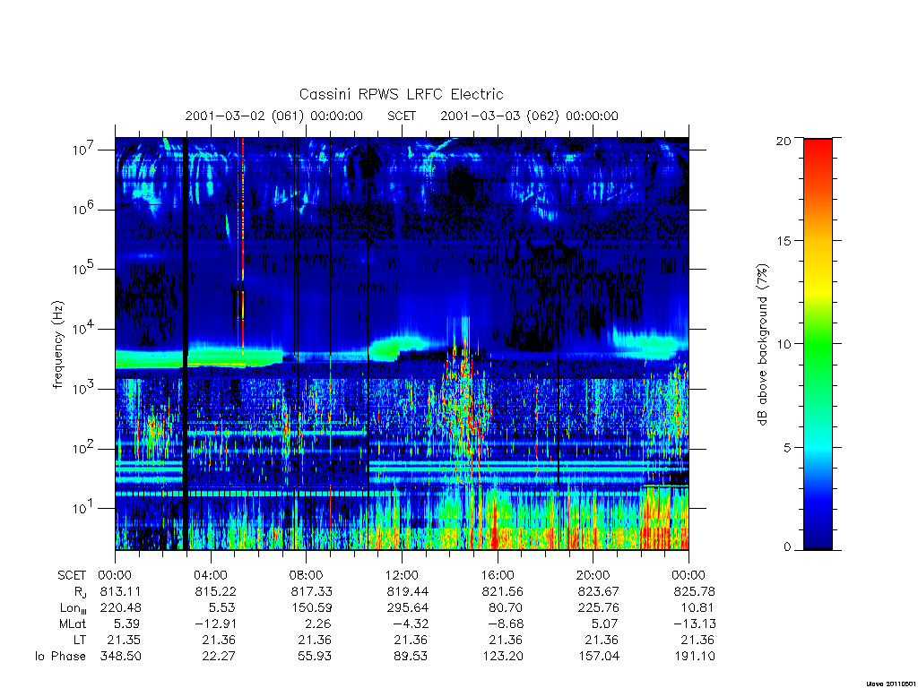
Task: Click longitude value '295.64'
Action: pyautogui.click(x=407, y=608)
